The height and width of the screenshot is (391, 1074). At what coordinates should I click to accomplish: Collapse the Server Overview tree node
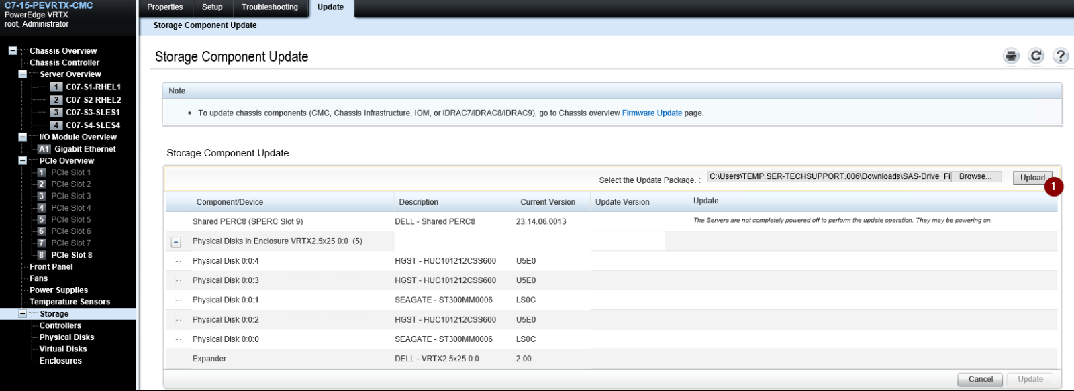(x=23, y=74)
